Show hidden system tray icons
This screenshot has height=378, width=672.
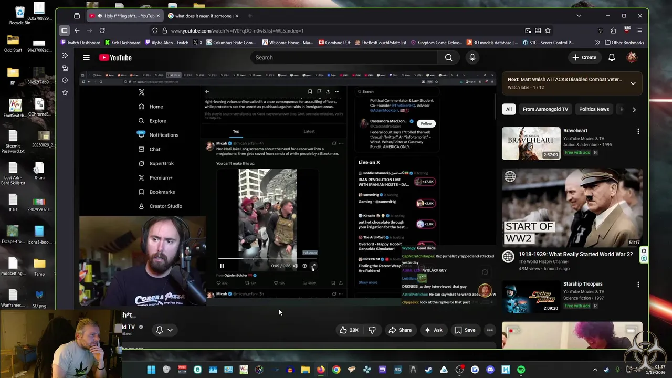(x=595, y=370)
